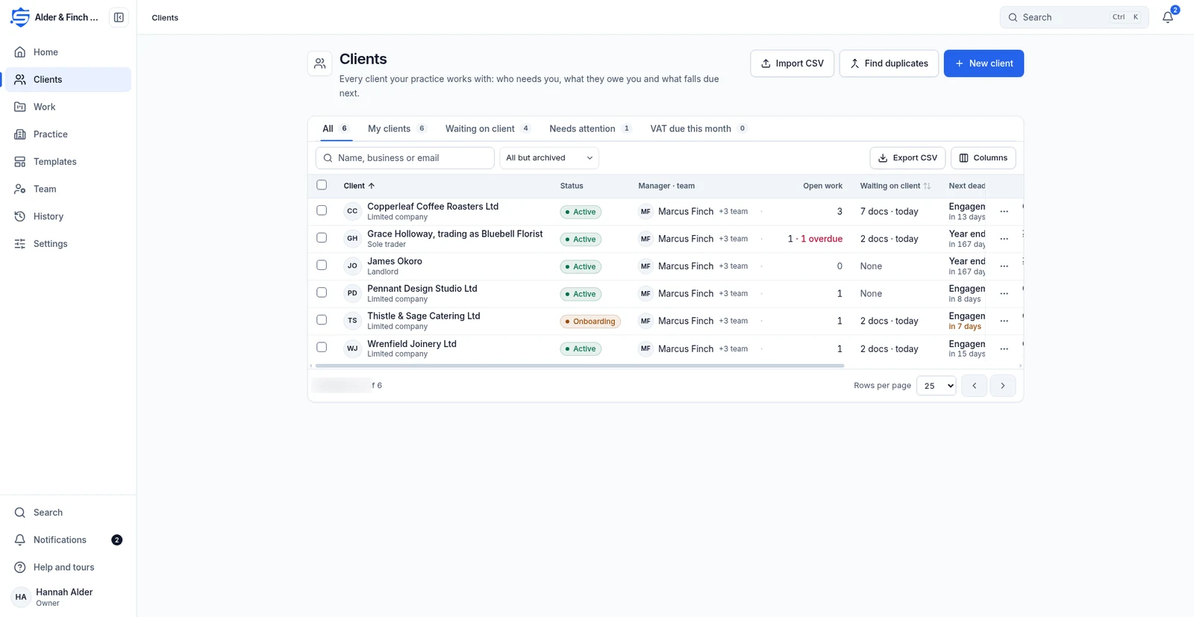Change rows per page dropdown

point(936,386)
